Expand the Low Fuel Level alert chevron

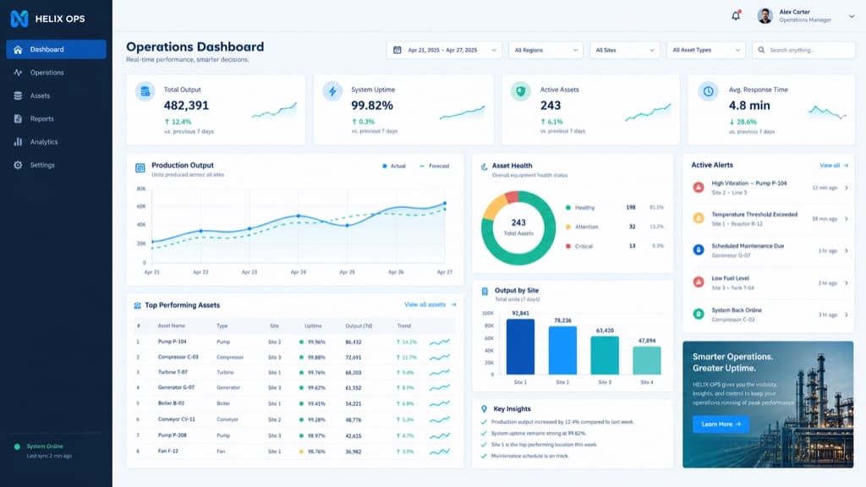coord(846,283)
